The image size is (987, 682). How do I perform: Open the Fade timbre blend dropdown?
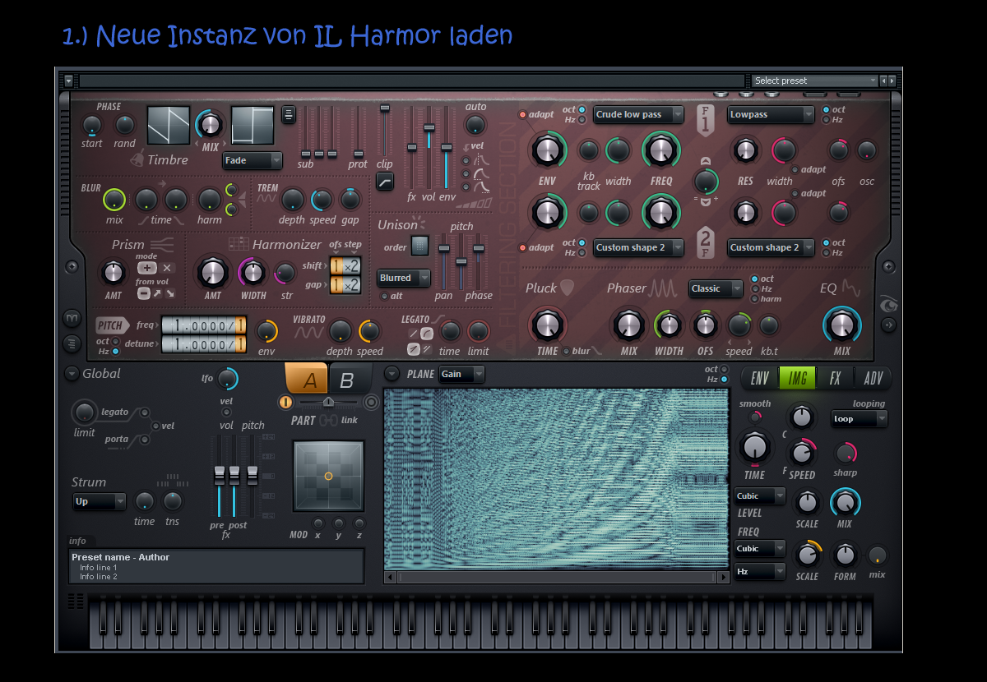pos(253,160)
